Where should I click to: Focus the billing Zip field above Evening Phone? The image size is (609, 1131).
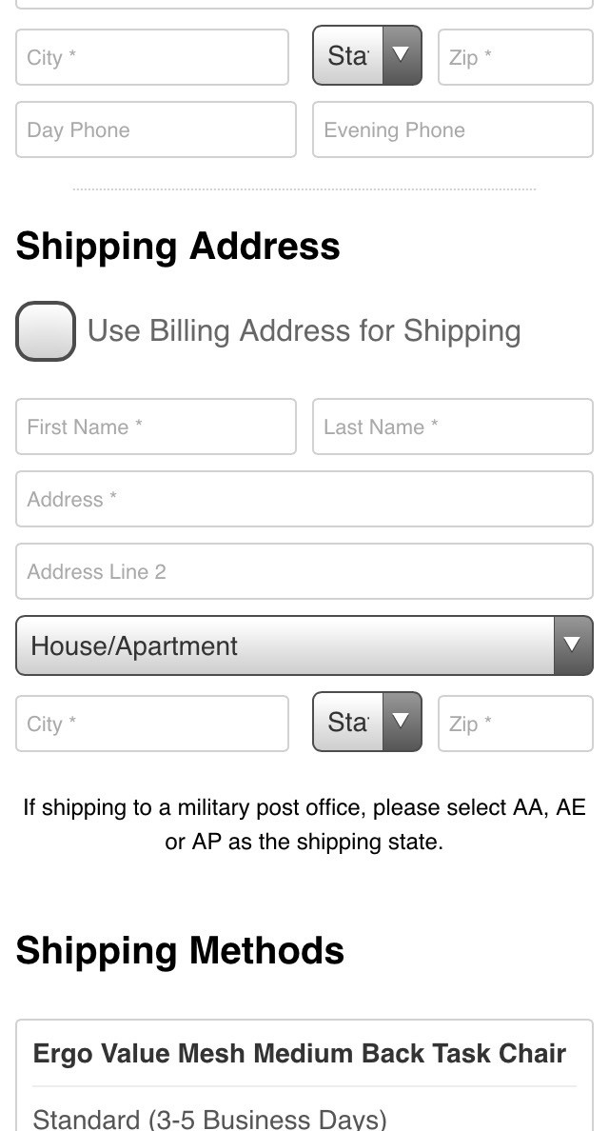[515, 57]
